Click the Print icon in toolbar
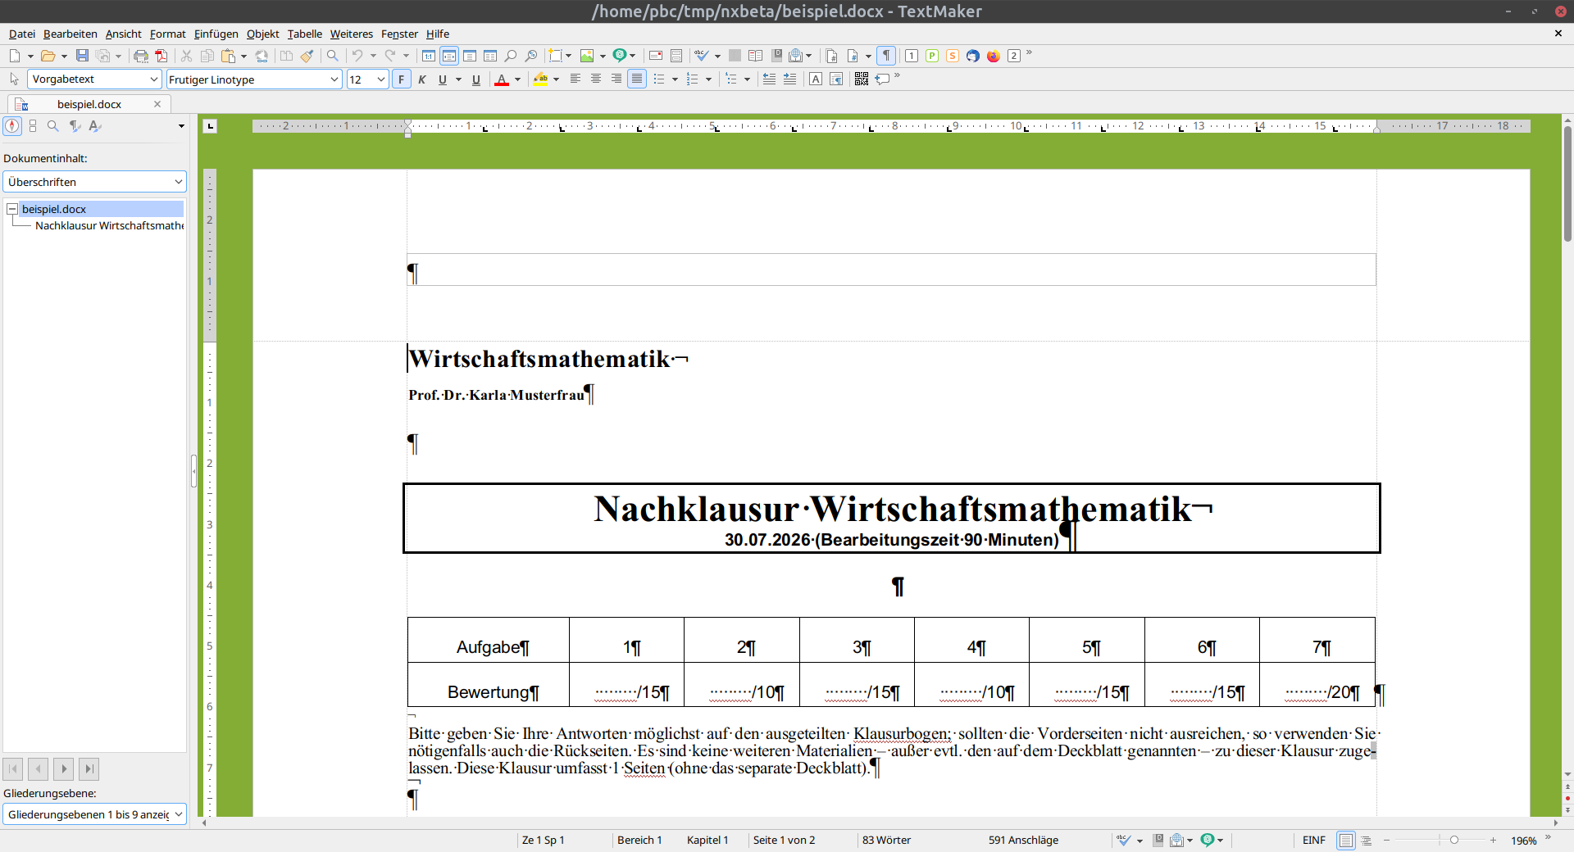 point(141,56)
